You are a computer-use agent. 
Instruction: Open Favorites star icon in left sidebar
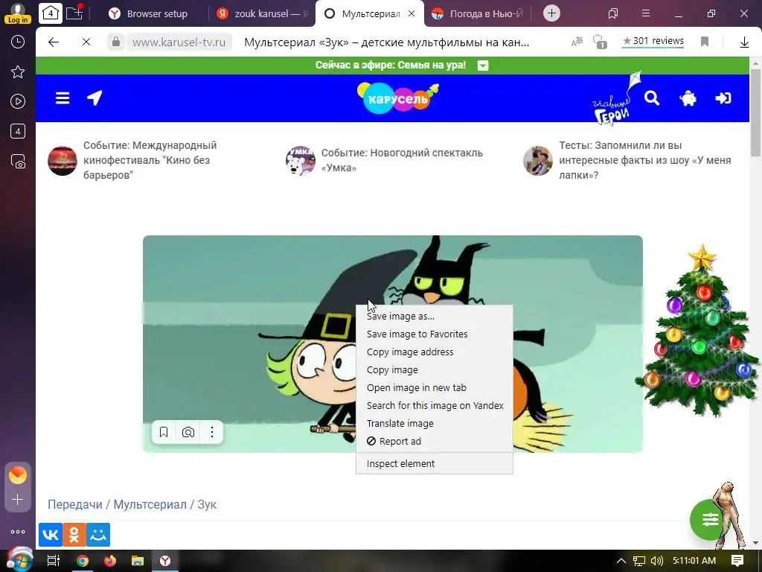pyautogui.click(x=18, y=72)
